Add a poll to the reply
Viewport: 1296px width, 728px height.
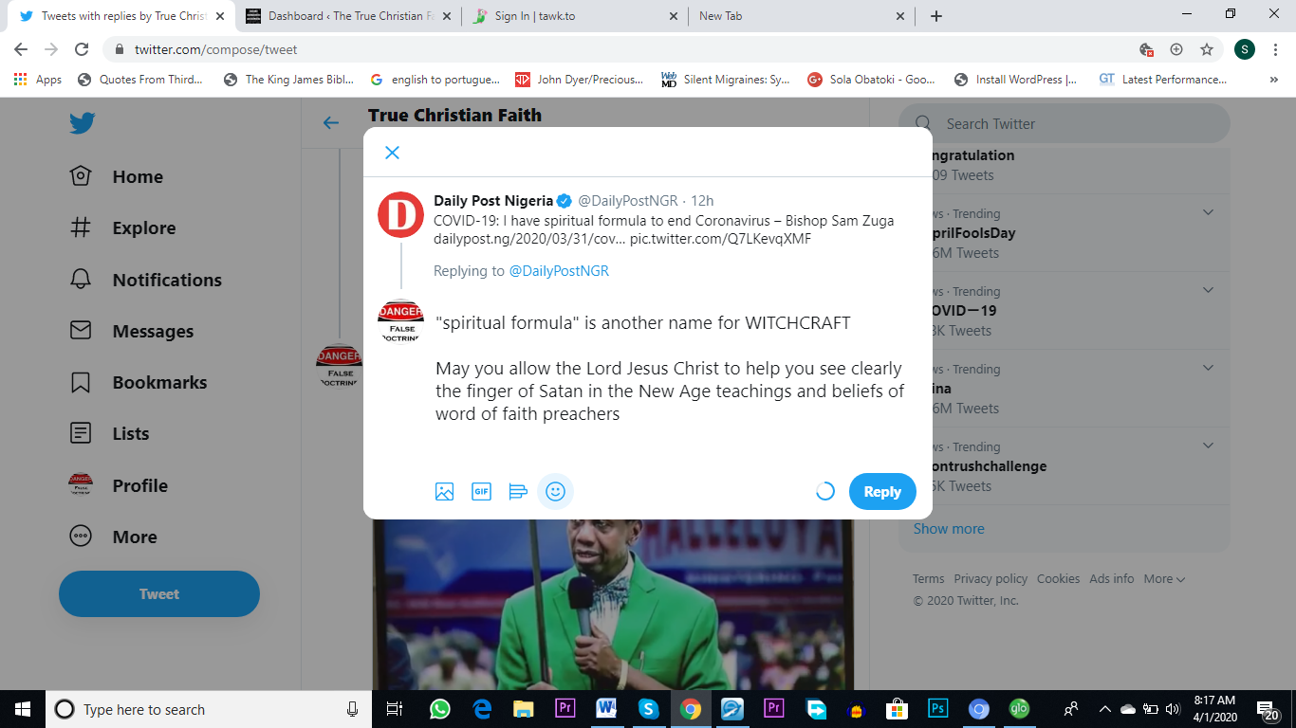518,491
